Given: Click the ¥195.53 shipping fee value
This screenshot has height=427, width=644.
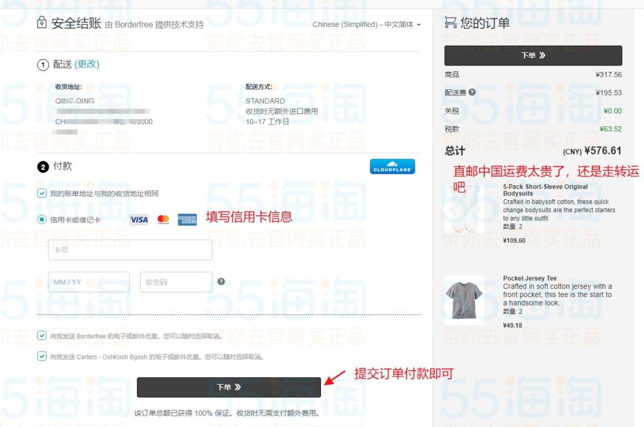Looking at the screenshot, I should pyautogui.click(x=609, y=93).
